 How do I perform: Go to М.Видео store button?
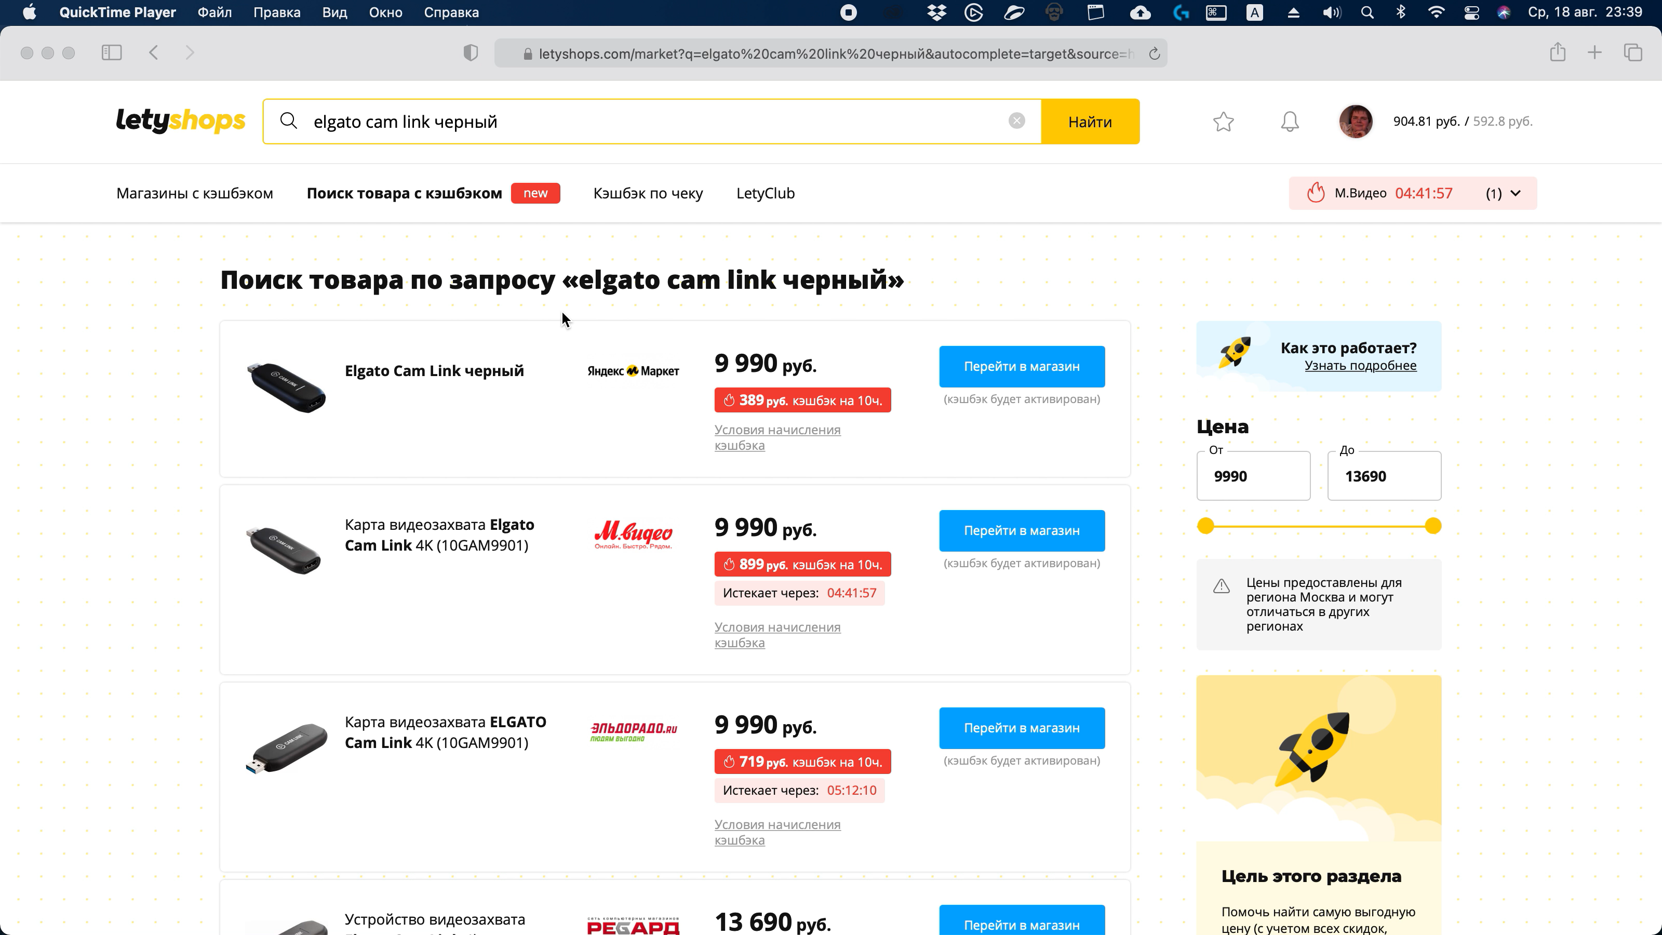(1021, 531)
